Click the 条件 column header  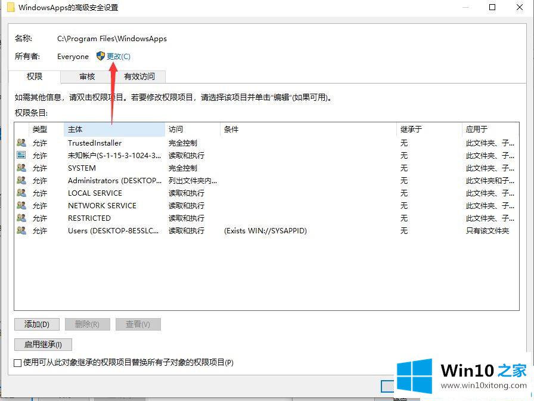tap(308, 129)
